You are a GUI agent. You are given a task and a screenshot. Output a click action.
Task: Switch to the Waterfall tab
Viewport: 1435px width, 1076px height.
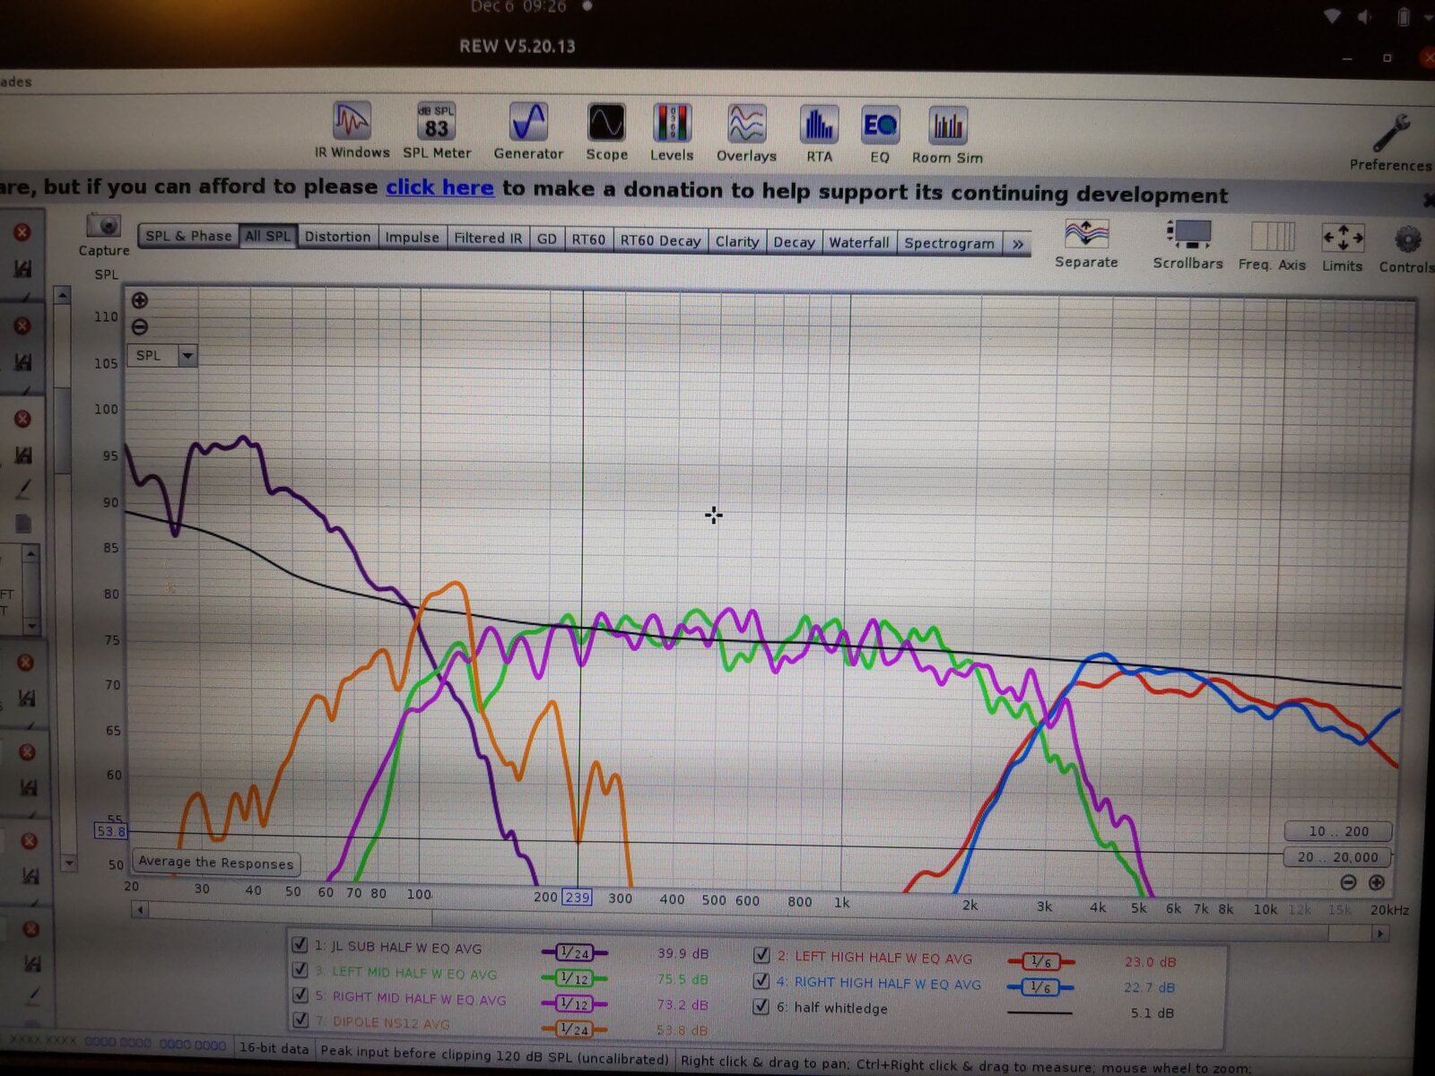pos(858,242)
